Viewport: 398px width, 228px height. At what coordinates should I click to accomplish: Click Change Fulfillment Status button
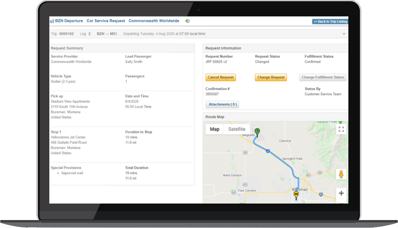tap(323, 77)
